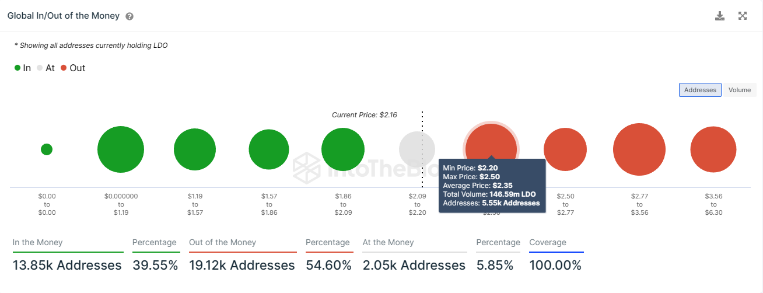Switch to the Volume view
Viewport: 763px width, 293px height.
pos(740,90)
